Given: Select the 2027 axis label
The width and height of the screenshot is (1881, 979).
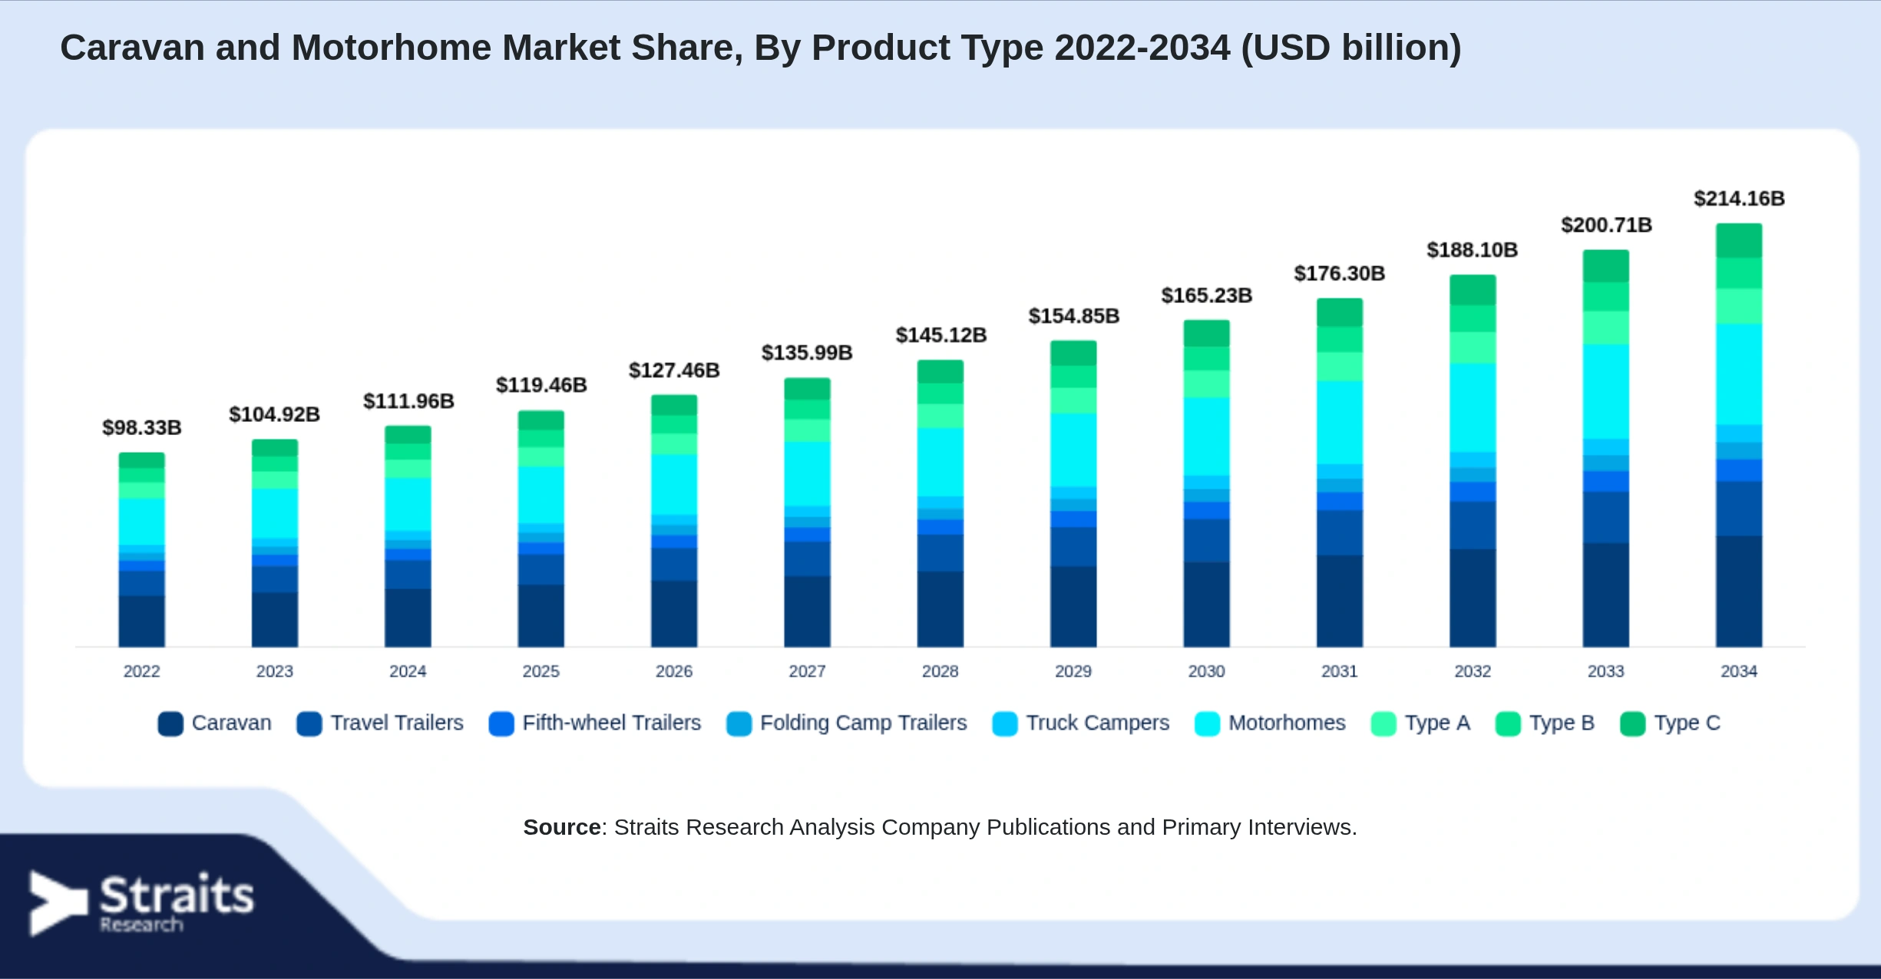Looking at the screenshot, I should (807, 671).
